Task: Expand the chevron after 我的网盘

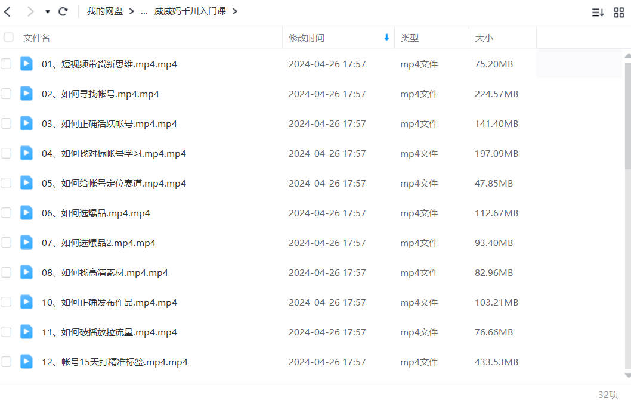Action: pyautogui.click(x=132, y=11)
